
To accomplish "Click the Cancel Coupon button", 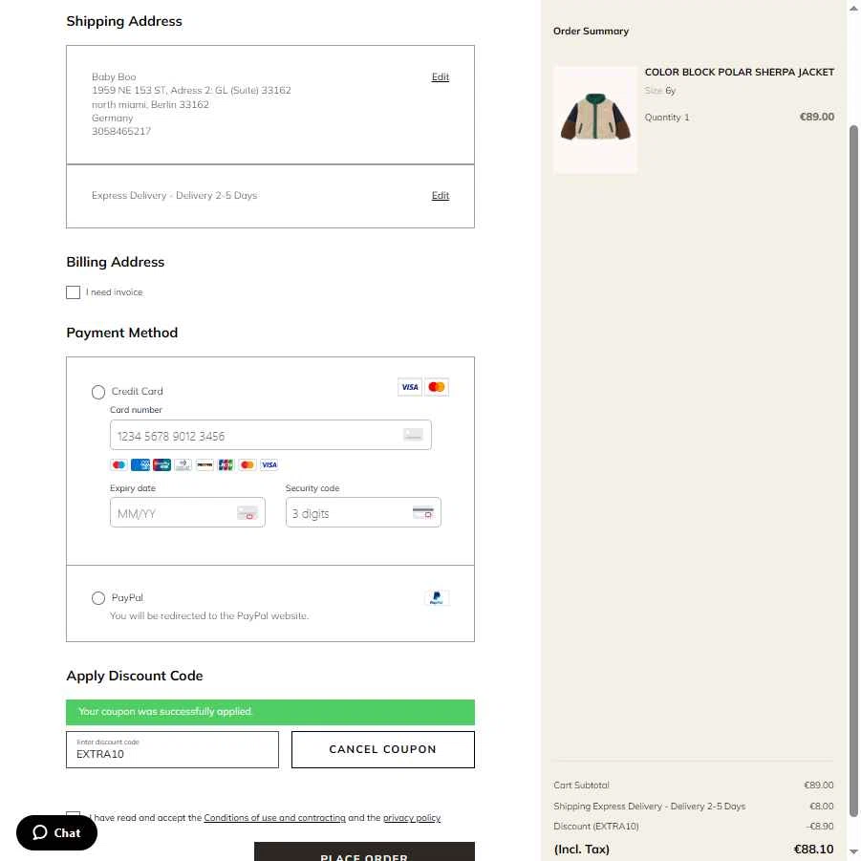I will click(383, 749).
